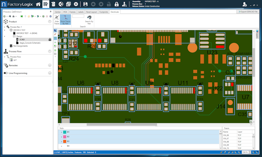This screenshot has height=157, width=262.
Task: Click the Save disk icon
Action: coord(86,4)
